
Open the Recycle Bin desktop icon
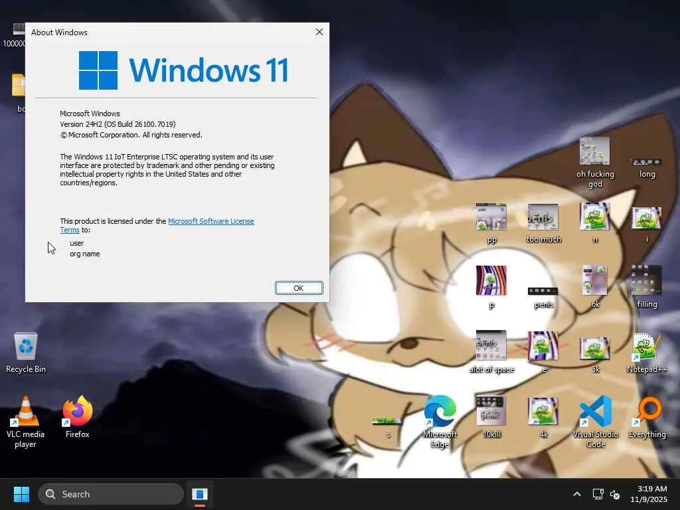(26, 353)
